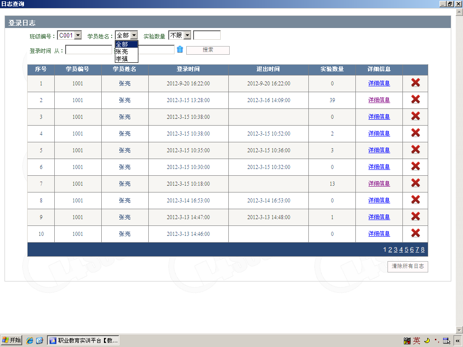Delete log row 10 with red X
The width and height of the screenshot is (463, 347).
tap(416, 233)
